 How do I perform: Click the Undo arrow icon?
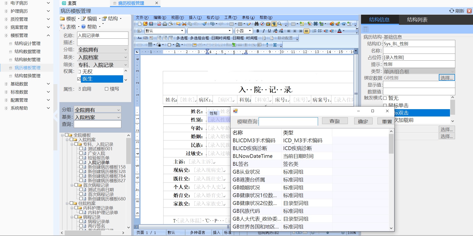pyautogui.click(x=212, y=24)
